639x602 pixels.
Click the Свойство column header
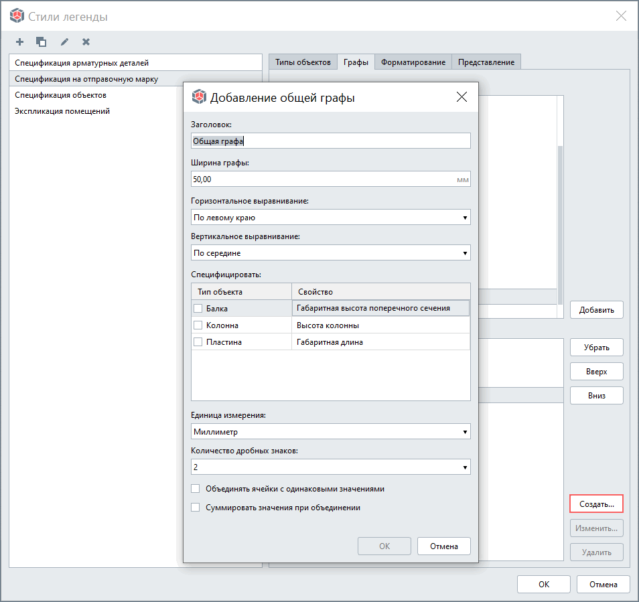click(x=380, y=292)
